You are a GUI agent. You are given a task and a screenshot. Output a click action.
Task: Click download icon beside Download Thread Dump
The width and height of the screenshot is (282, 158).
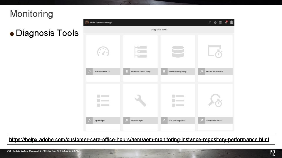pos(127,71)
